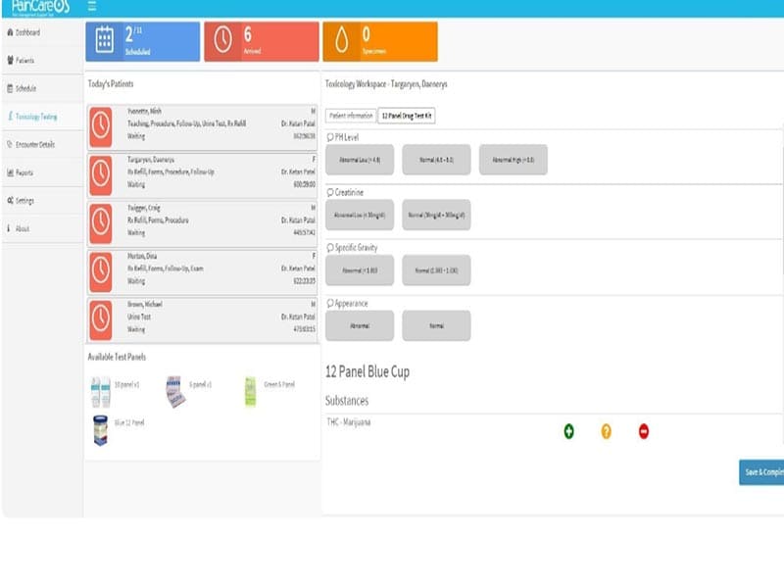Set Specific Gravity to Normal

tap(436, 270)
